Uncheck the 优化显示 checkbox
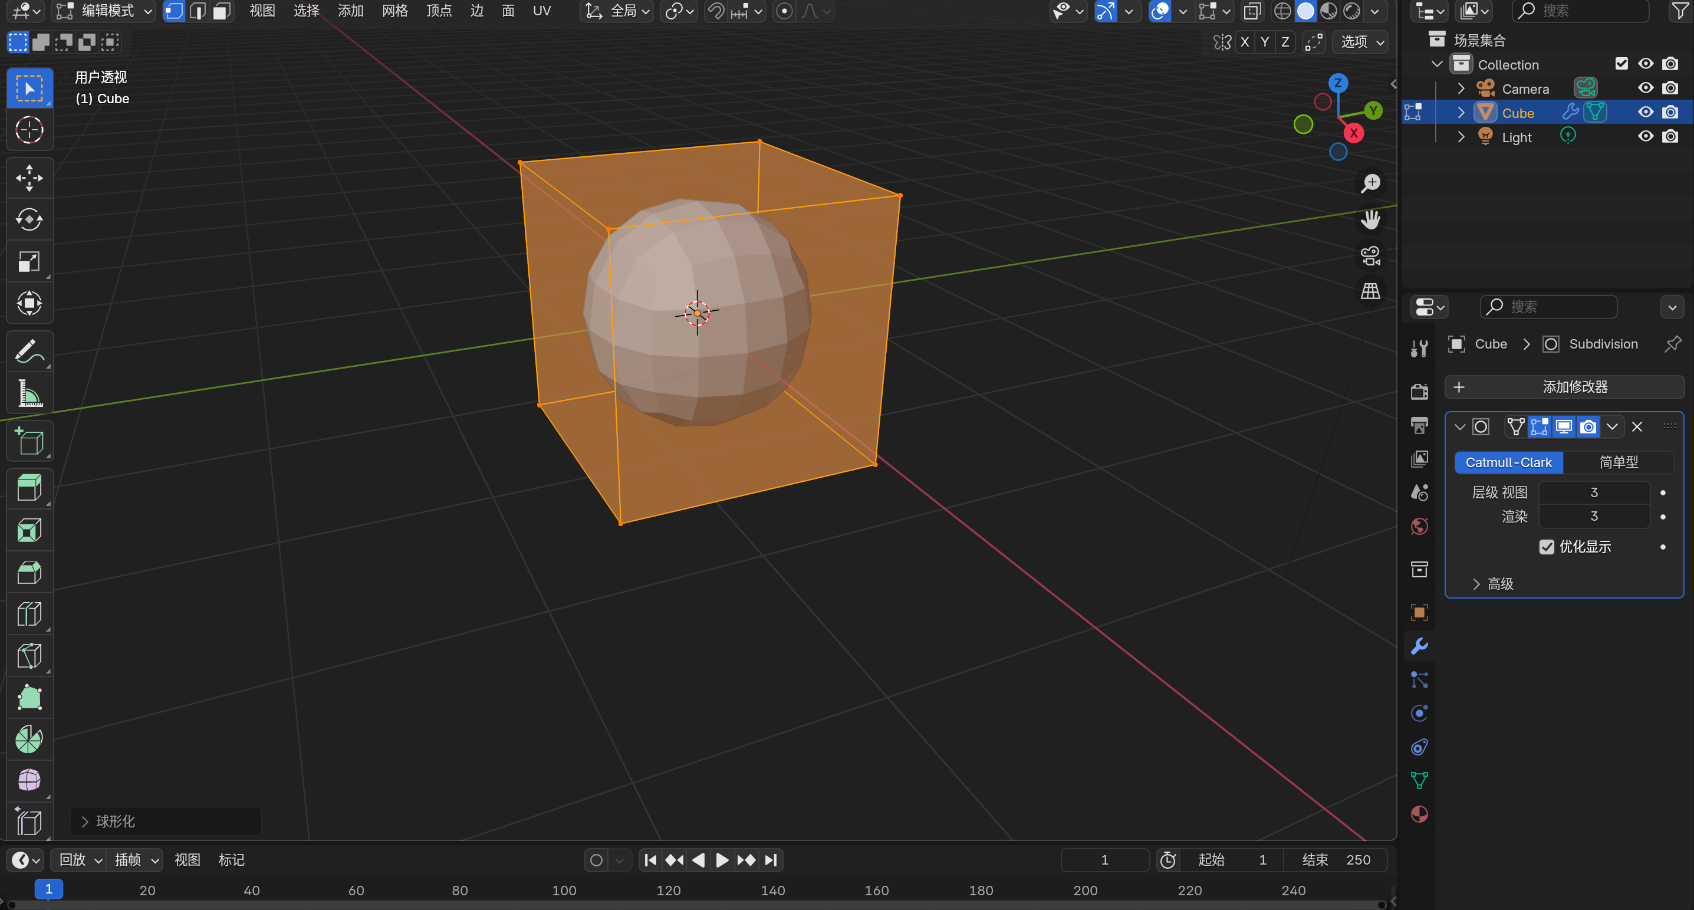This screenshot has width=1694, height=910. click(1547, 547)
